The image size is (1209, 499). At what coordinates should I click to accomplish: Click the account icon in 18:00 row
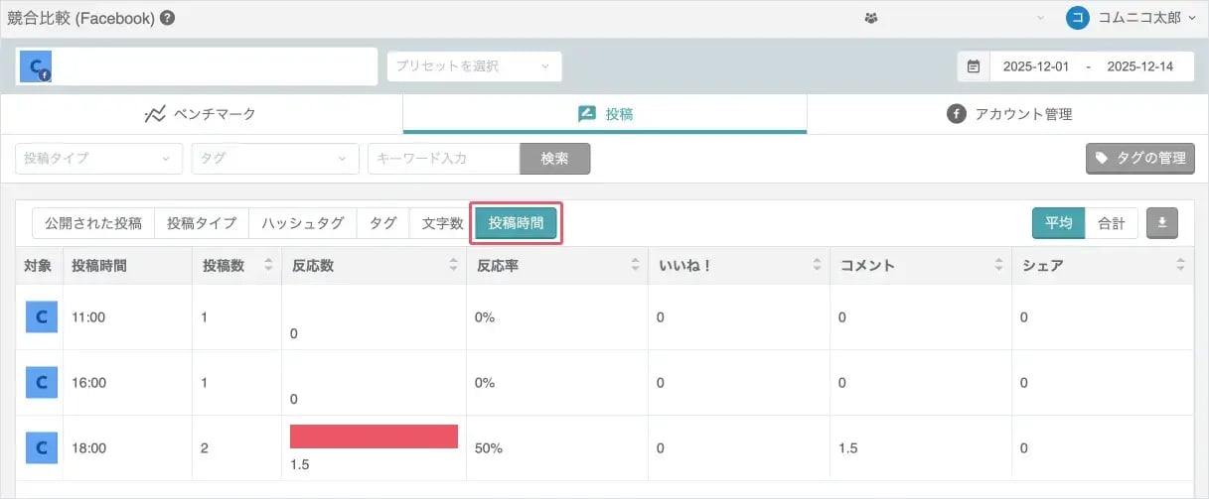point(41,447)
